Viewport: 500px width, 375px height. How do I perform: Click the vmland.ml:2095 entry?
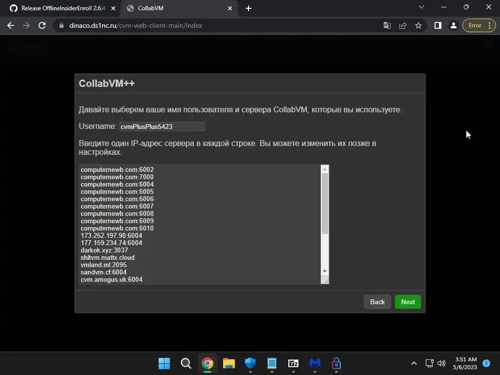(104, 265)
